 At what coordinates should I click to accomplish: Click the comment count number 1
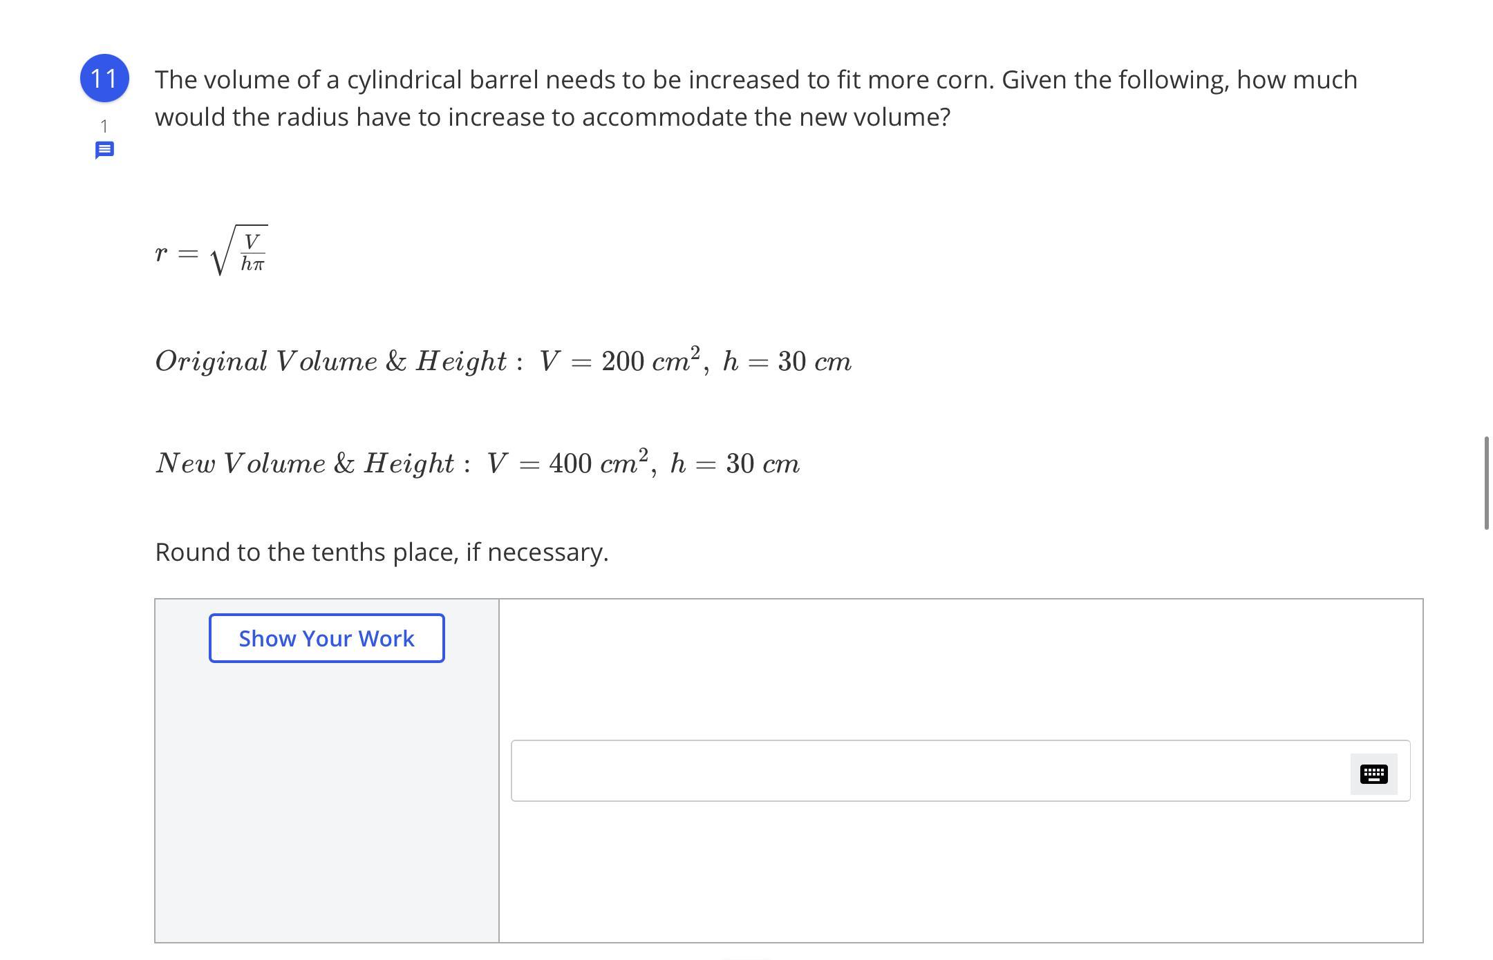tap(104, 126)
